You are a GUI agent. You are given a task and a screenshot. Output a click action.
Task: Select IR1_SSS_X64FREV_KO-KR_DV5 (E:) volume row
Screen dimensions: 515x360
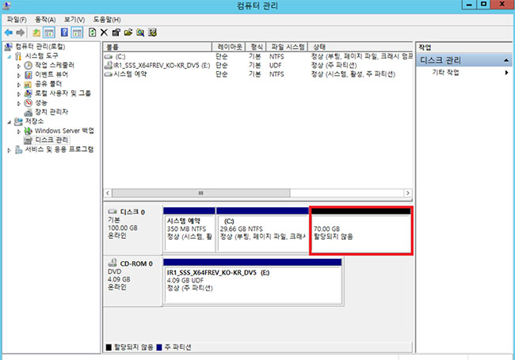(257, 65)
